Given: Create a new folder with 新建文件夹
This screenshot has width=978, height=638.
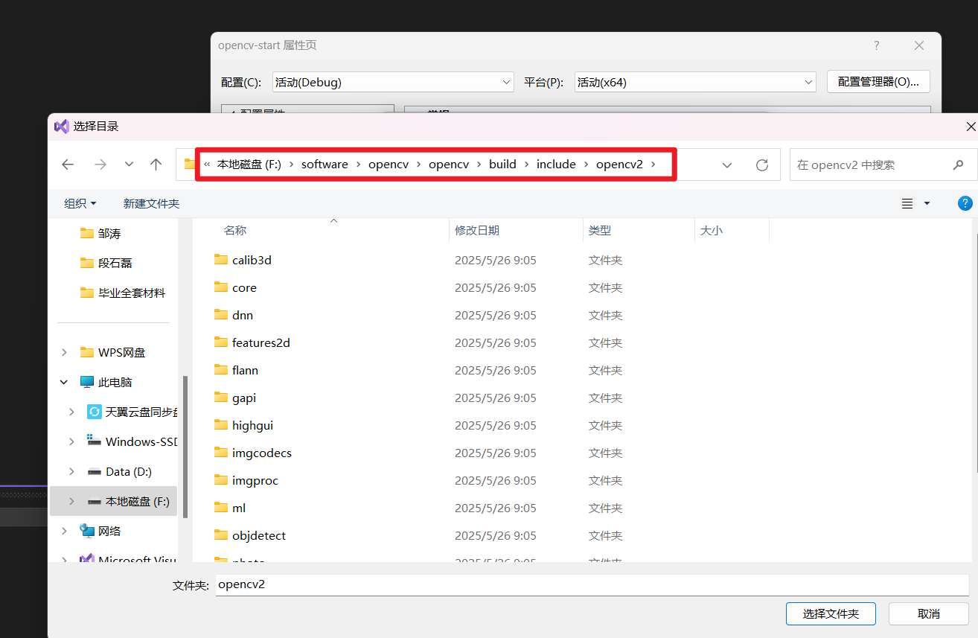Looking at the screenshot, I should click(x=151, y=203).
